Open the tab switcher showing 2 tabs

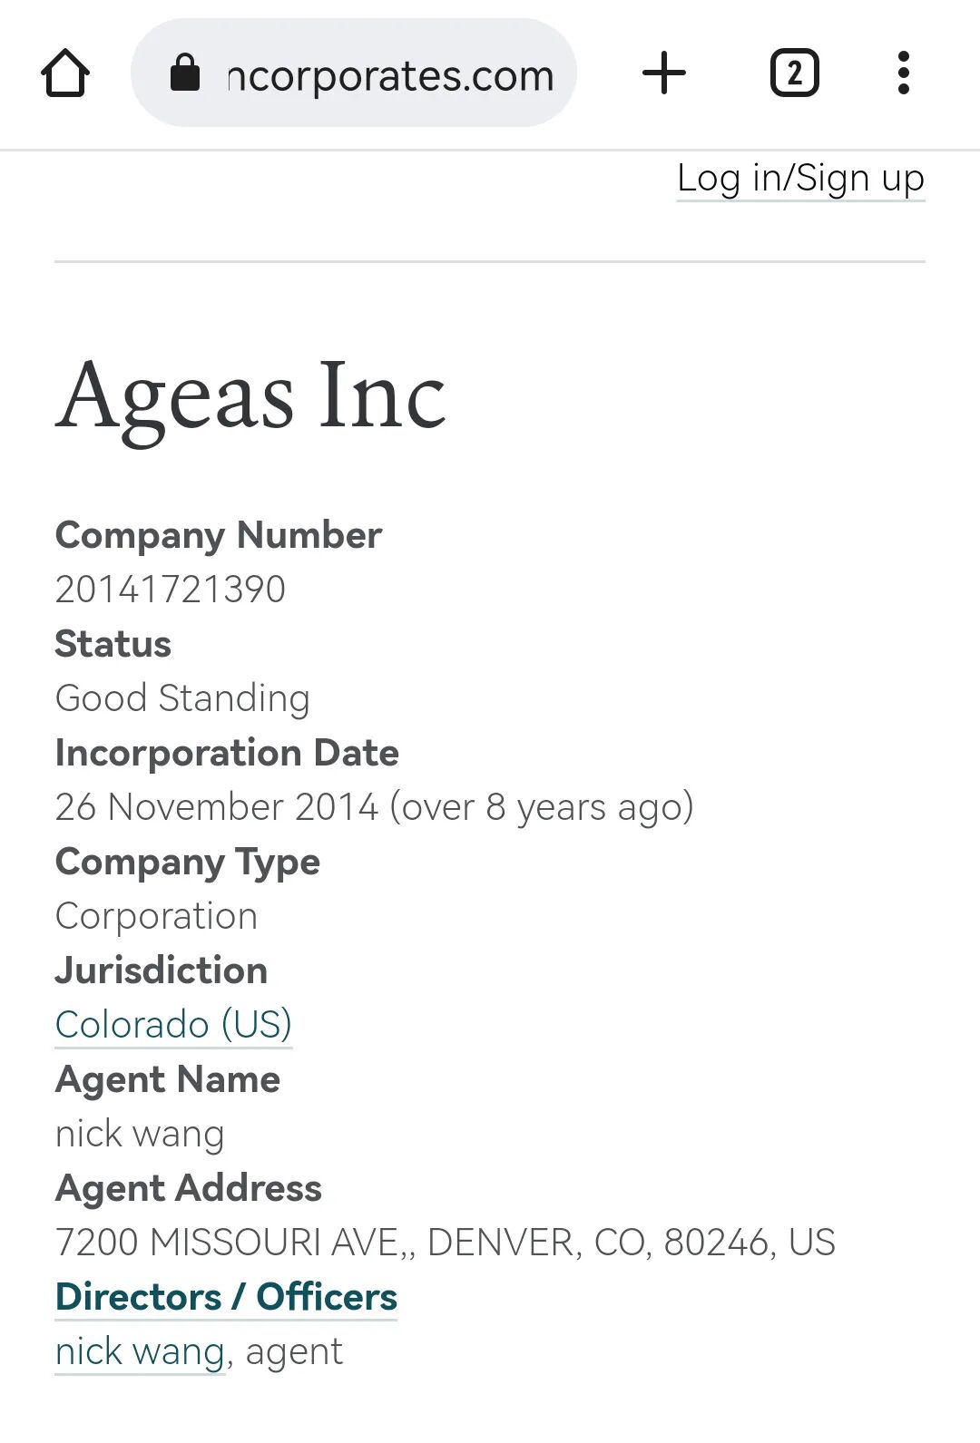(794, 73)
